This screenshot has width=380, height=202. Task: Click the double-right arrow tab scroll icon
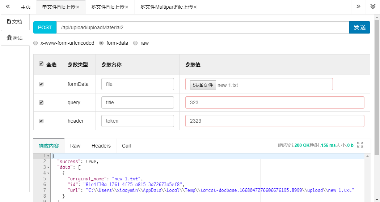(358, 7)
